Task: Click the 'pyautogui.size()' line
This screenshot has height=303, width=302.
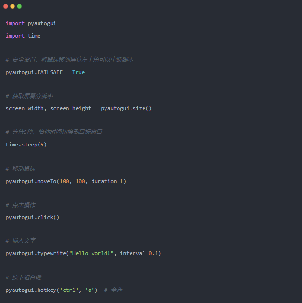Action: 79,108
